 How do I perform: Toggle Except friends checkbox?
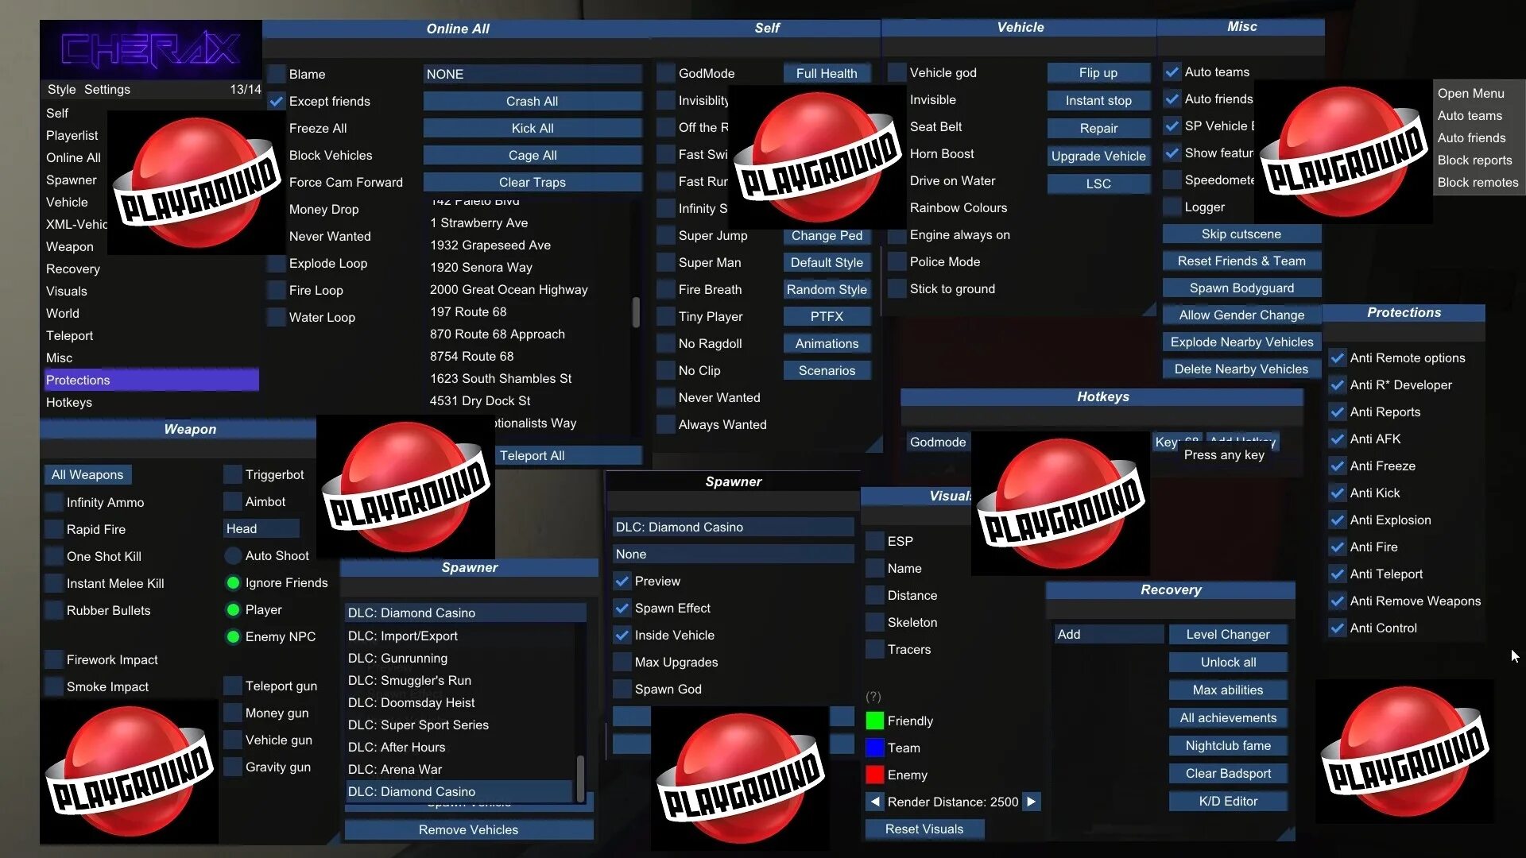pos(277,101)
